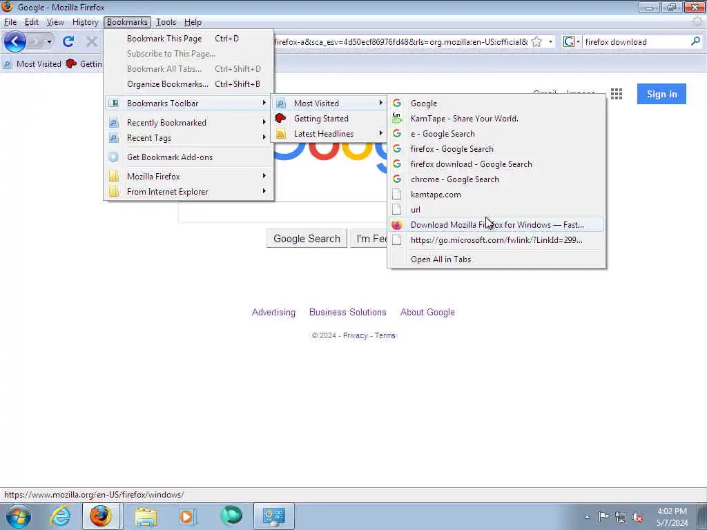
Task: Open Getting Started bookmark in submenu
Action: 329,119
